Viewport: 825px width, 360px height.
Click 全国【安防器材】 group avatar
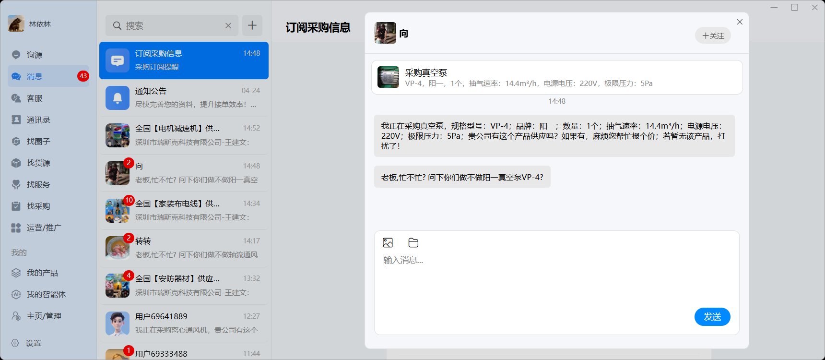[118, 286]
